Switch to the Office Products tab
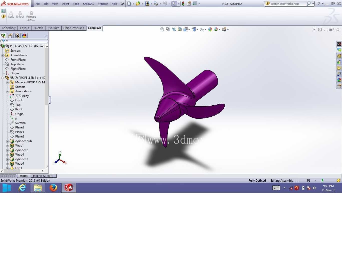 coord(74,28)
